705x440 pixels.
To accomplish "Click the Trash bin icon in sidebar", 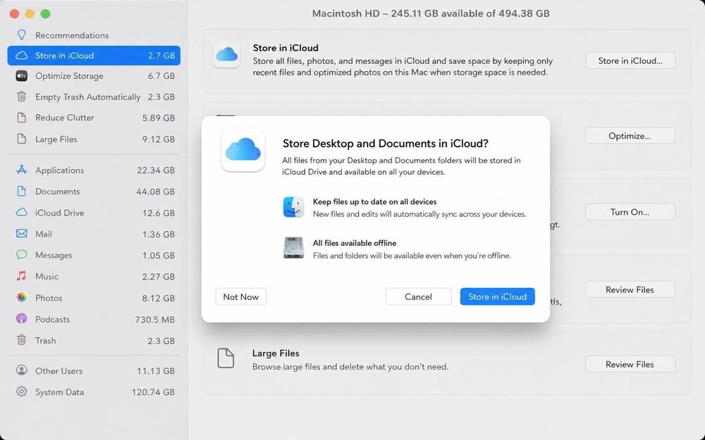I will tap(22, 340).
